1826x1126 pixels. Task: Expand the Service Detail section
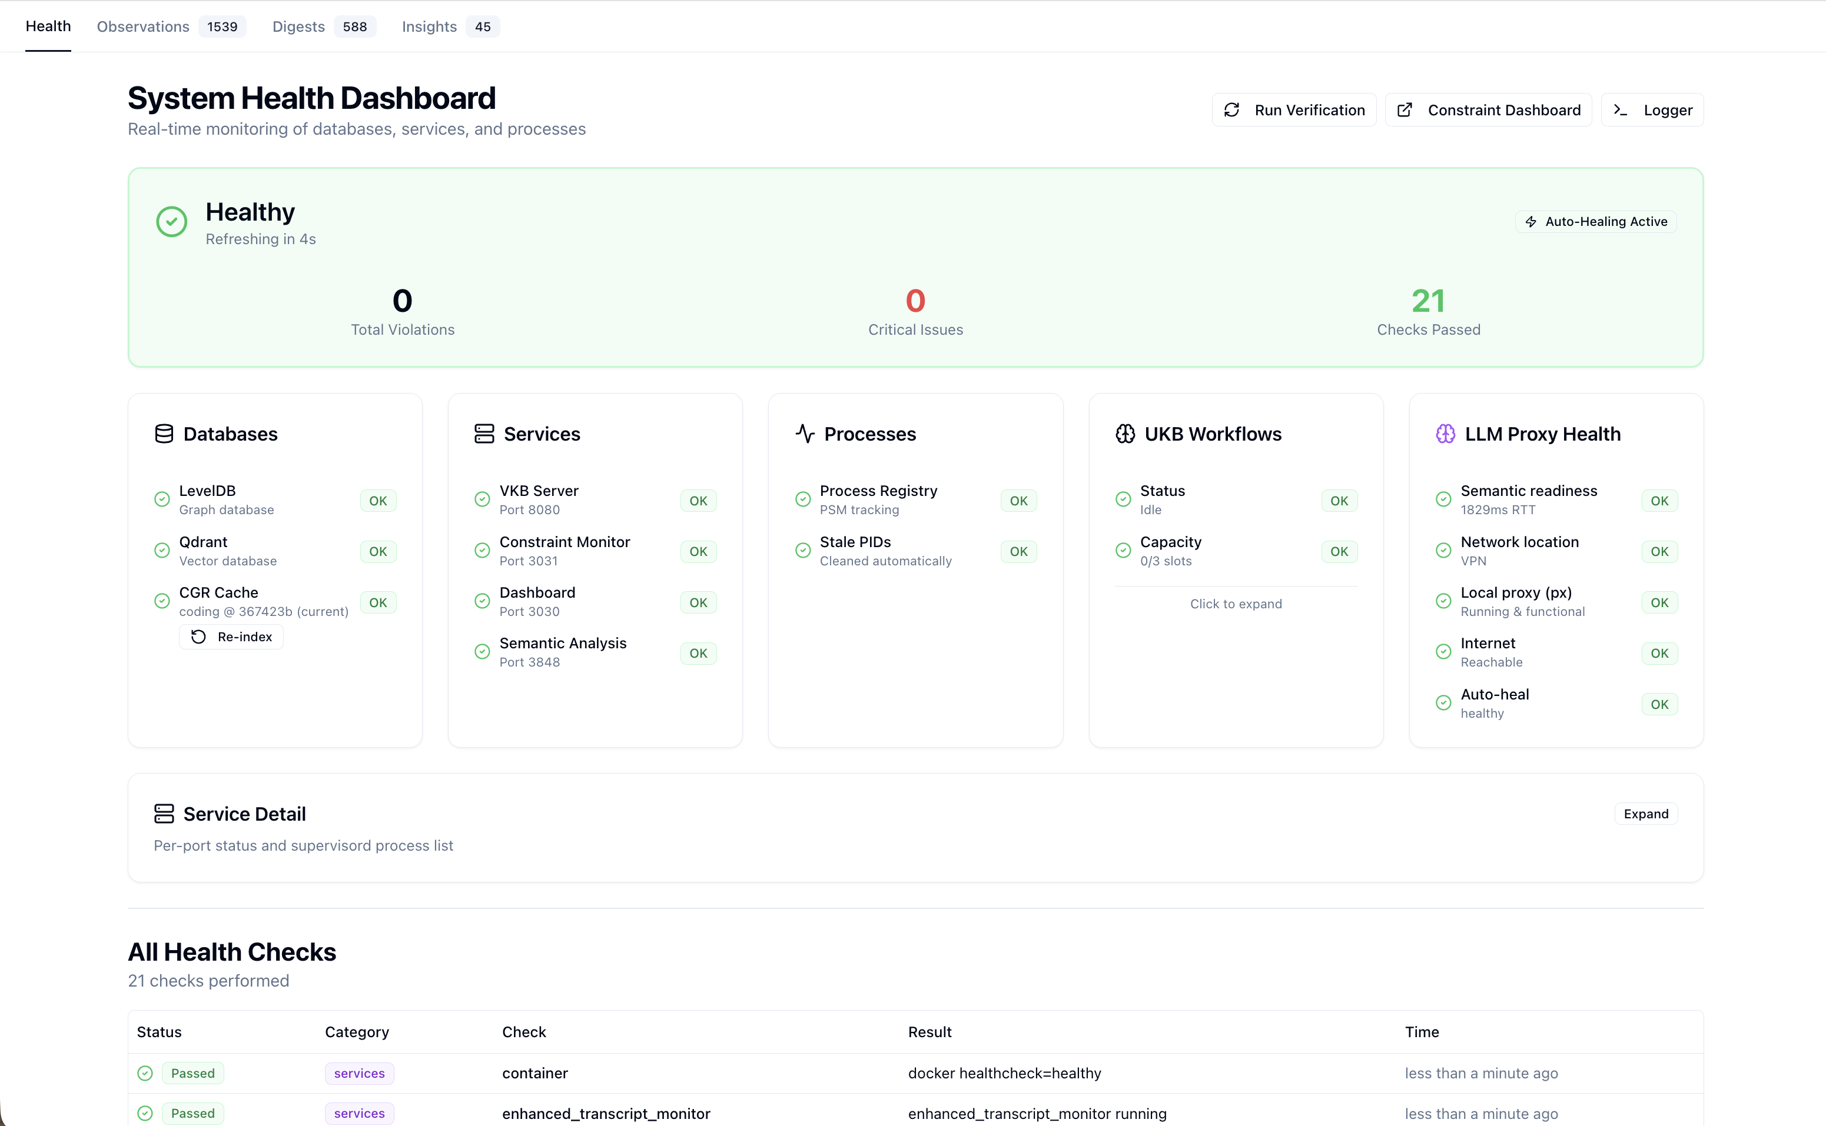[x=1646, y=814]
